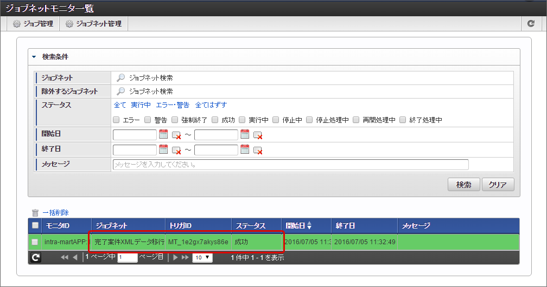Click into the メッセージ input field
547x287 pixels.
(291, 165)
